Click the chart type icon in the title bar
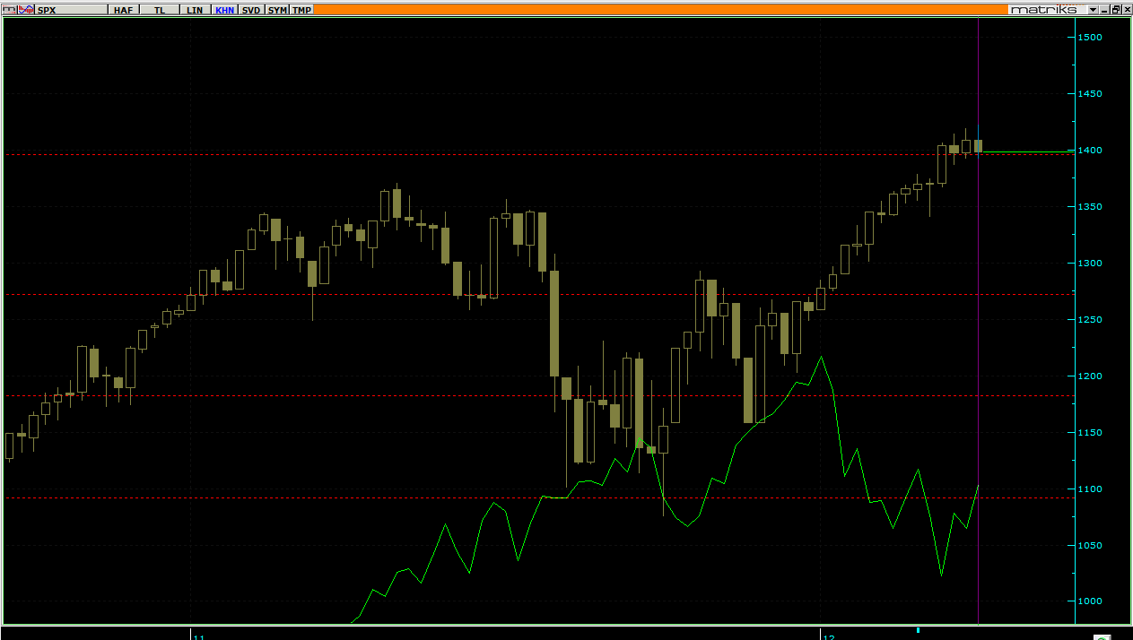The width and height of the screenshot is (1133, 640). coord(9,10)
